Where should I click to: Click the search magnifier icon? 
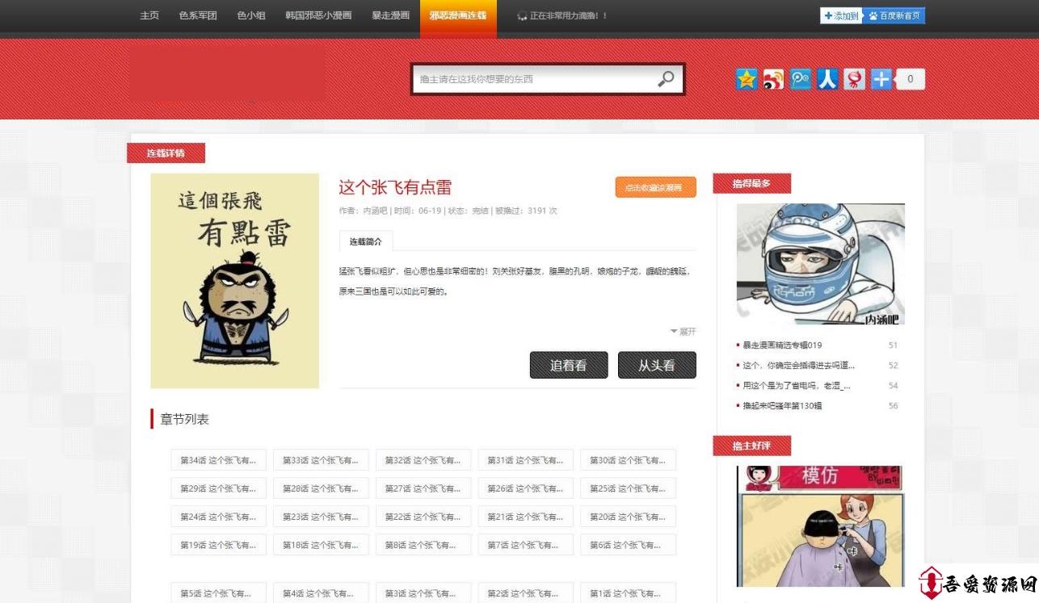pos(666,79)
